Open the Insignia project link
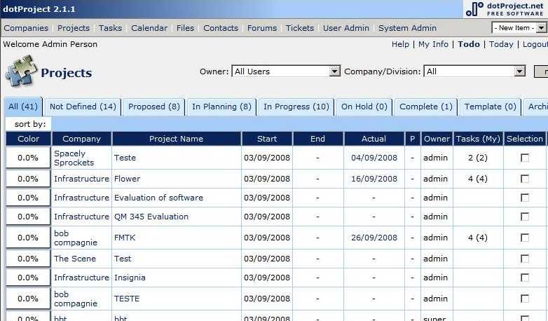The width and height of the screenshot is (548, 321). [130, 278]
